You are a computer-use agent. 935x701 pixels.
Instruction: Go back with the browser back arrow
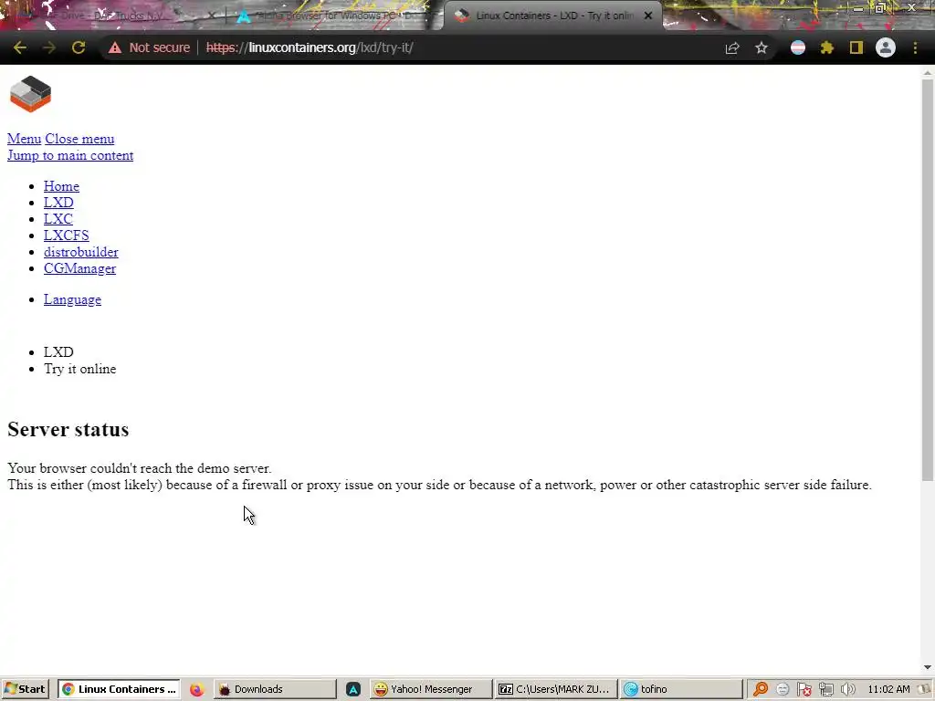click(x=20, y=47)
